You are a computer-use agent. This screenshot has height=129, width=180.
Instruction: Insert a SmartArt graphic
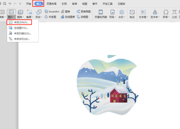tap(52, 11)
